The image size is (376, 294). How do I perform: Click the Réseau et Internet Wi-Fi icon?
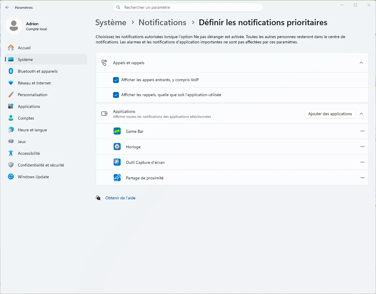[11, 83]
